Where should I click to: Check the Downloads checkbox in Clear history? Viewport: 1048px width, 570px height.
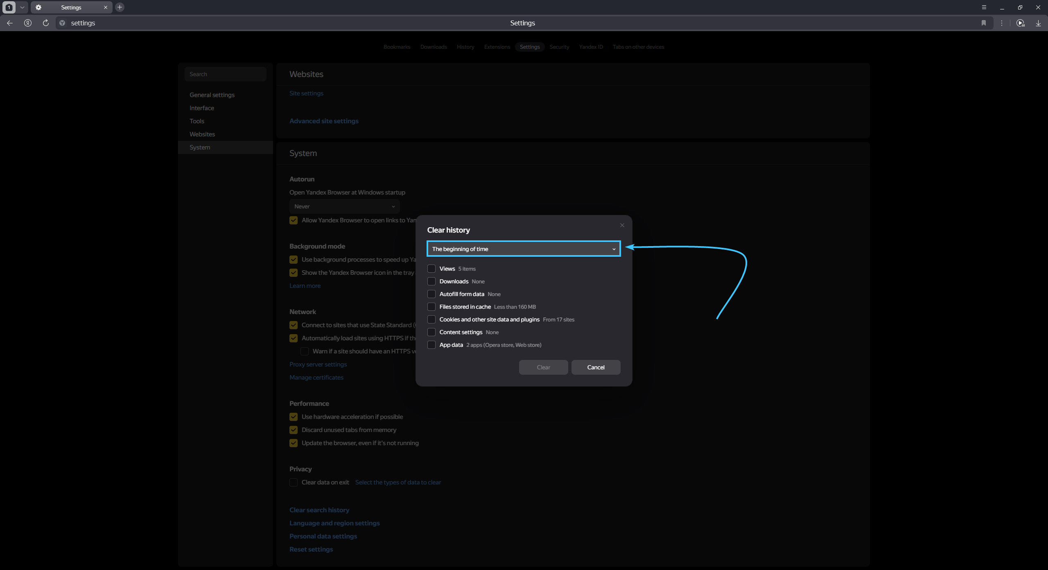[431, 281]
